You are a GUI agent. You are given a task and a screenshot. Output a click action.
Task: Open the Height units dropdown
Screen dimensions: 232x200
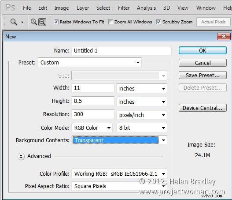[142, 102]
